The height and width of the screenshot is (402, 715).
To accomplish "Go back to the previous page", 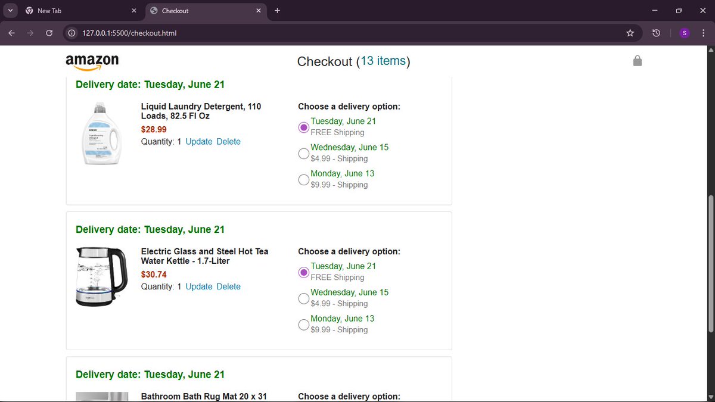I will point(11,33).
